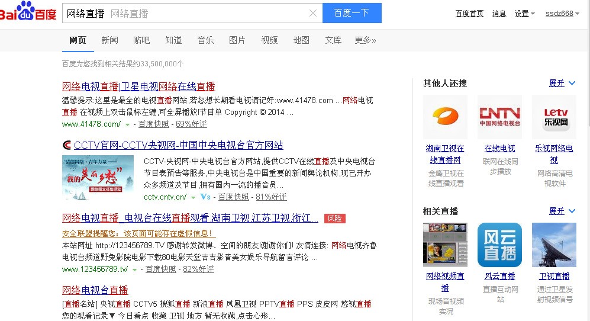Click the 百度一下 search button
The image size is (590, 321).
[x=352, y=13]
